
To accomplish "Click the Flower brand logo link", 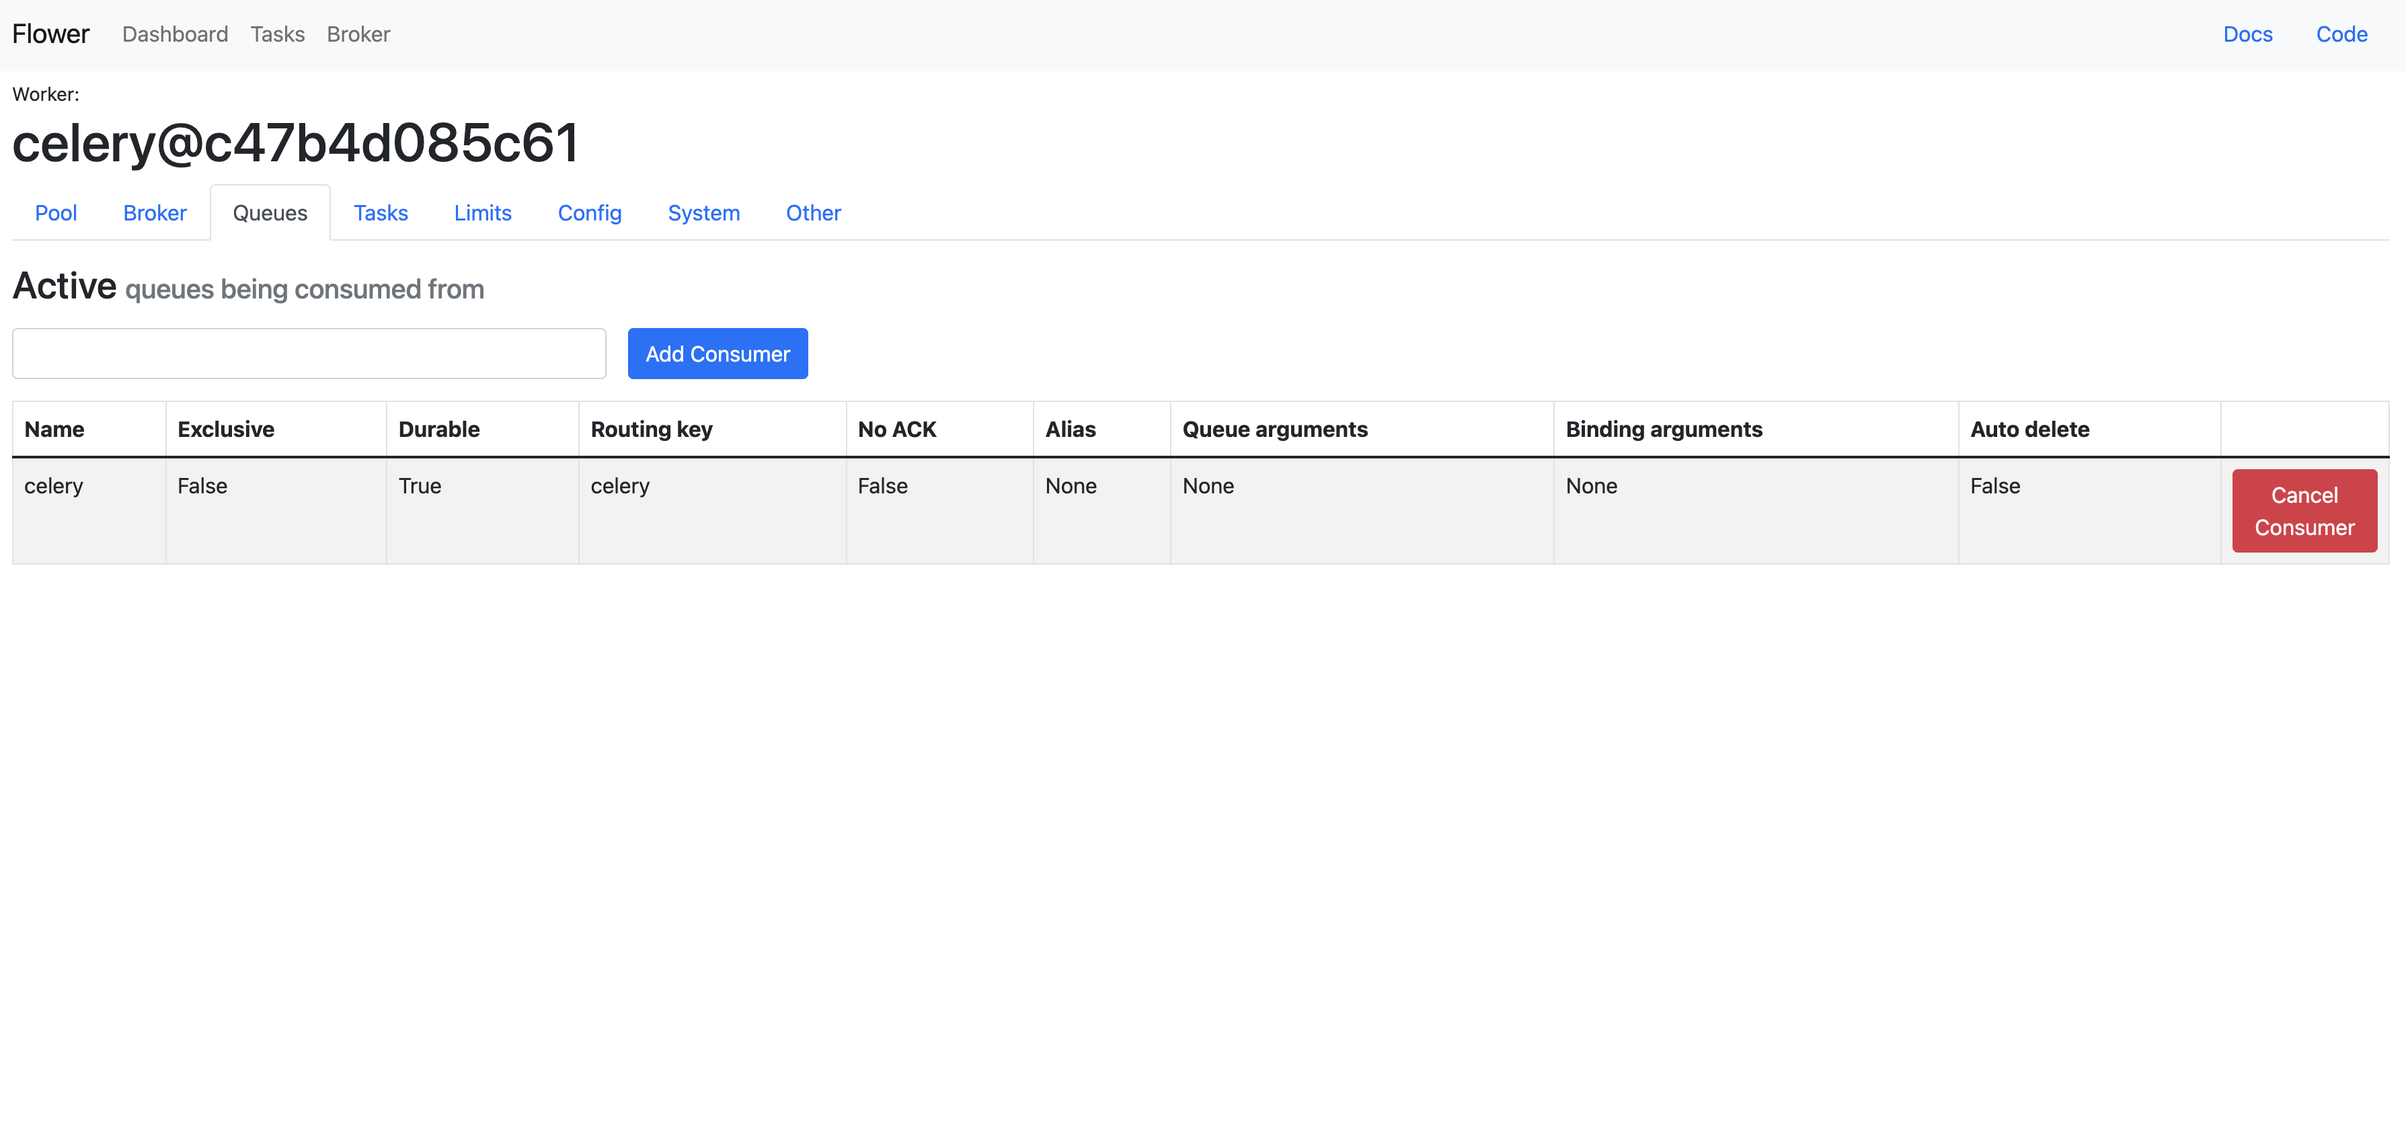I will point(50,34).
